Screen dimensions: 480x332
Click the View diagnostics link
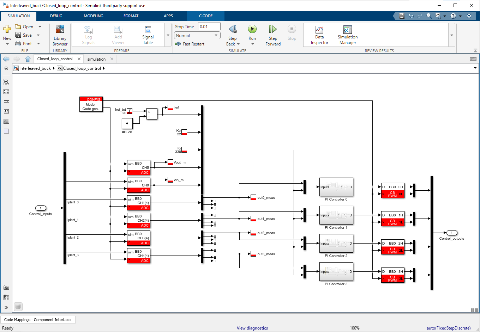252,328
